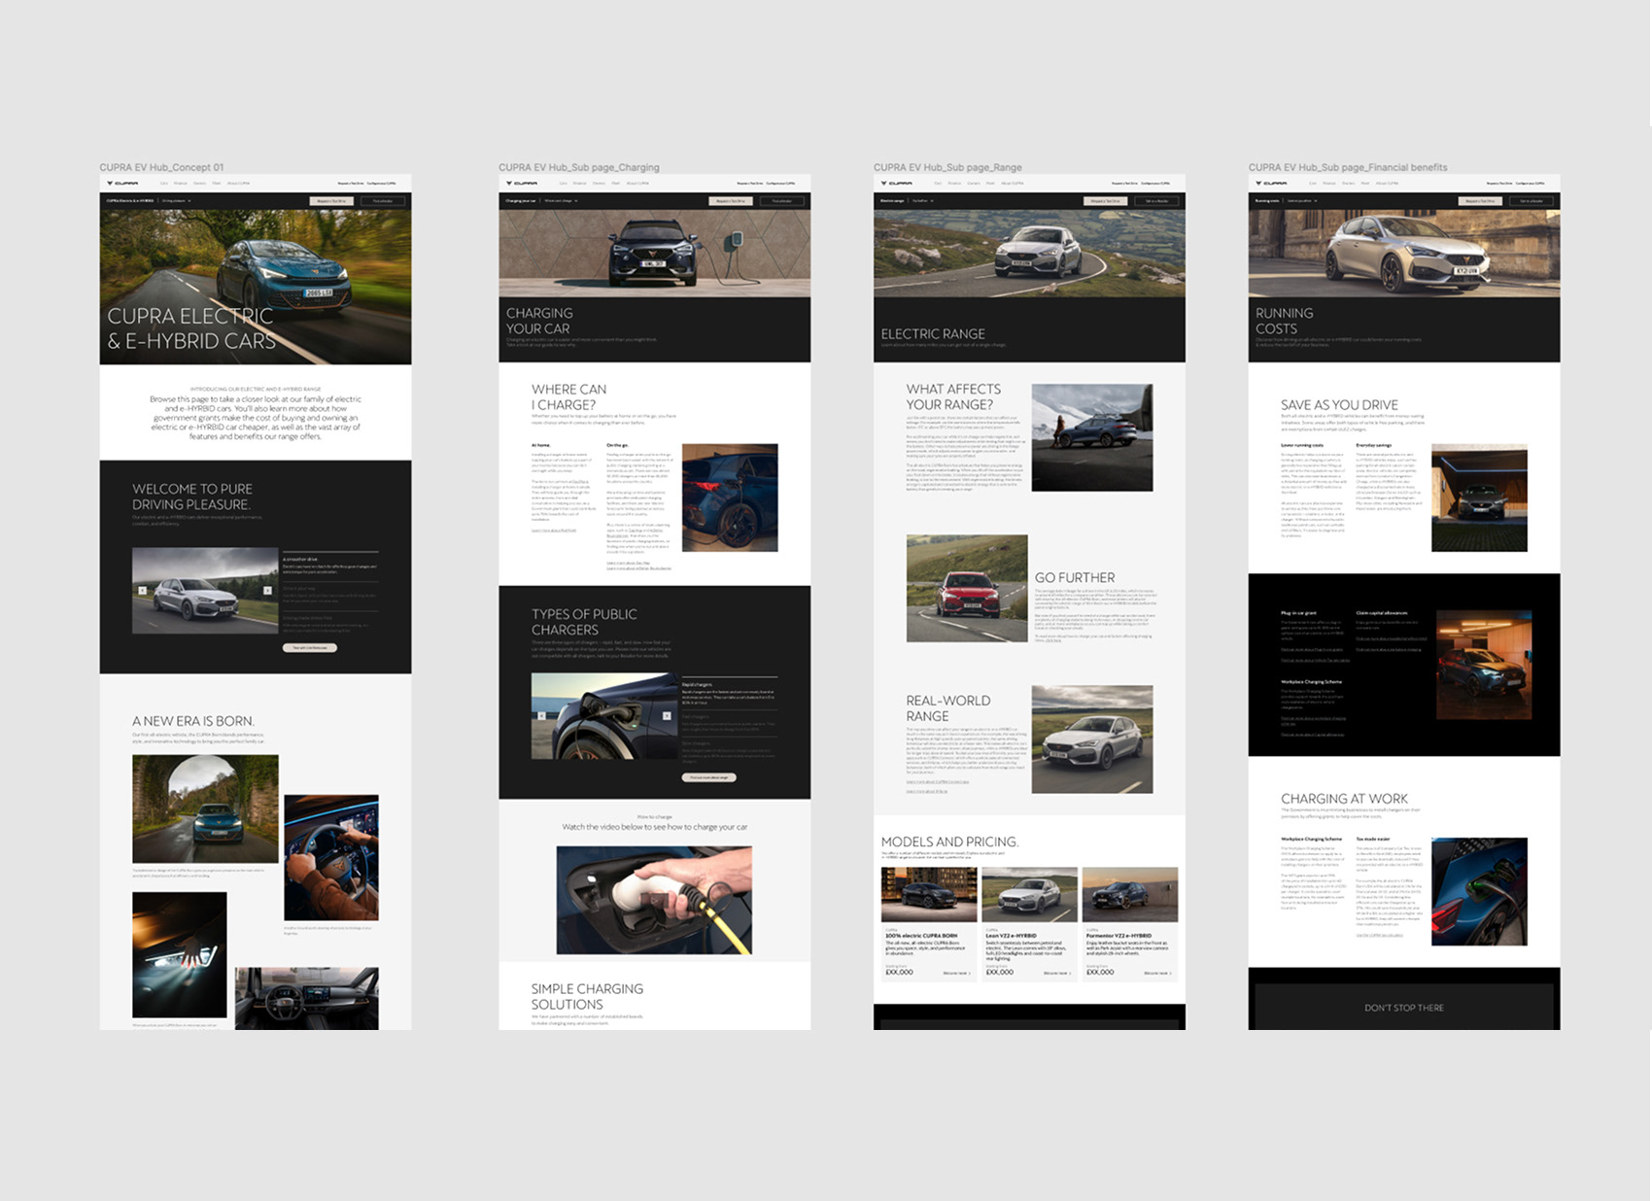The height and width of the screenshot is (1201, 1652).
Task: Click the 'WELCOME TO PURE DRIVING PLEASURE.' heading
Action: click(192, 497)
